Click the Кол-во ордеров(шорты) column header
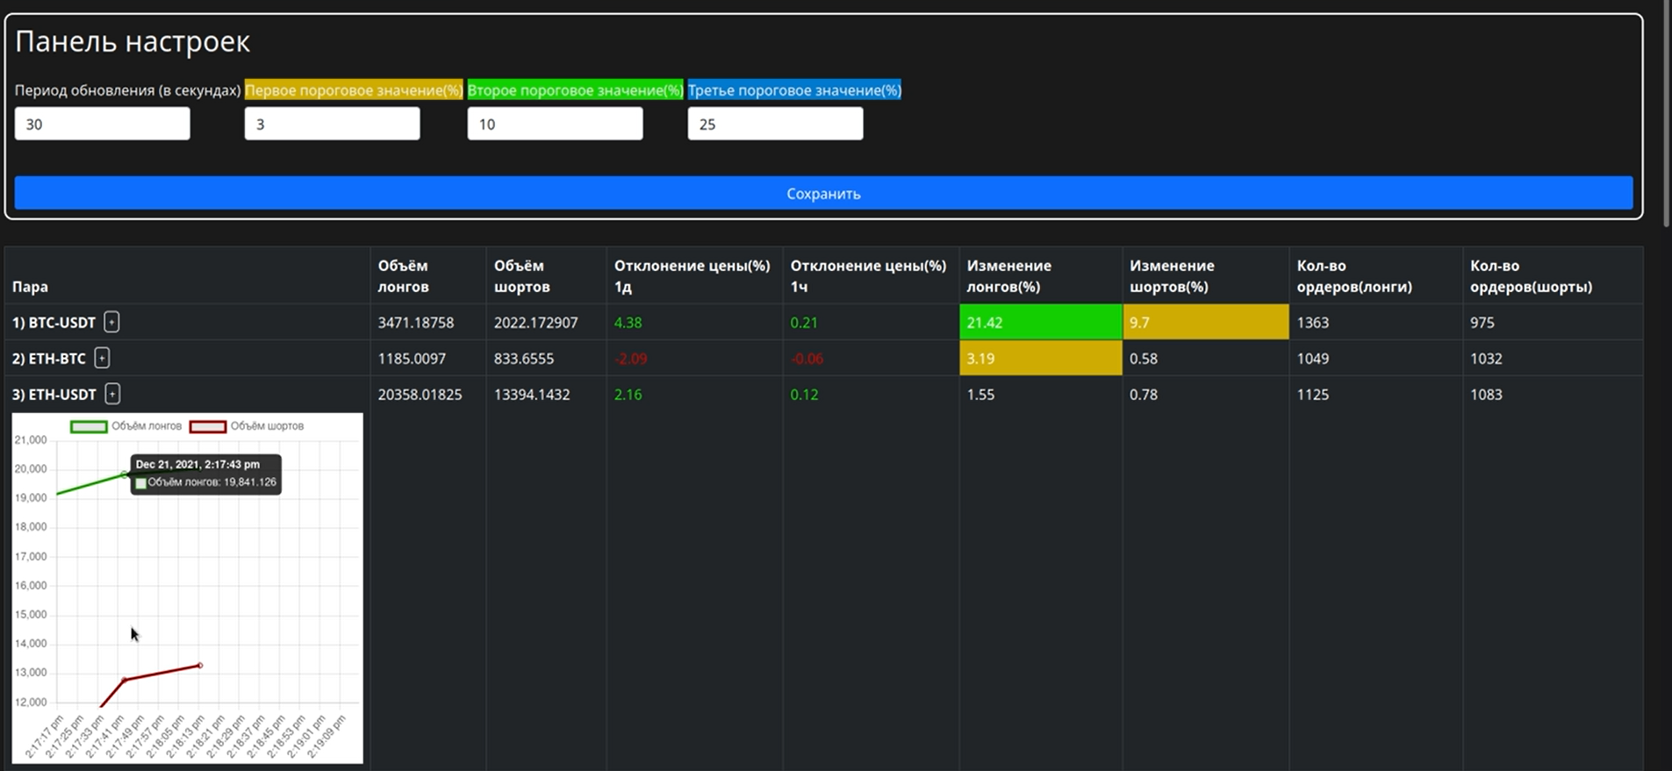The height and width of the screenshot is (771, 1672). point(1531,275)
